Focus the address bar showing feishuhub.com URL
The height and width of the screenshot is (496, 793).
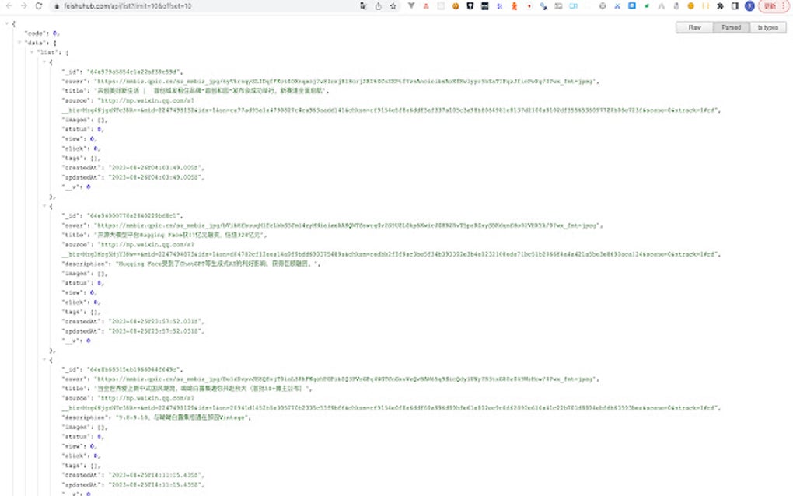pyautogui.click(x=202, y=6)
